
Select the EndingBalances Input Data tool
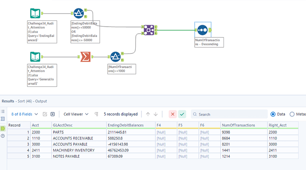click(x=35, y=13)
